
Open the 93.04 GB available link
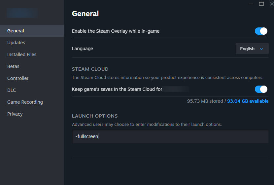coord(248,101)
